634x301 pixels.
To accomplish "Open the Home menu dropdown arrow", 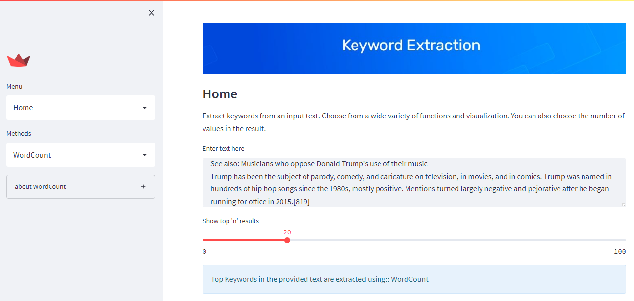I will point(144,108).
